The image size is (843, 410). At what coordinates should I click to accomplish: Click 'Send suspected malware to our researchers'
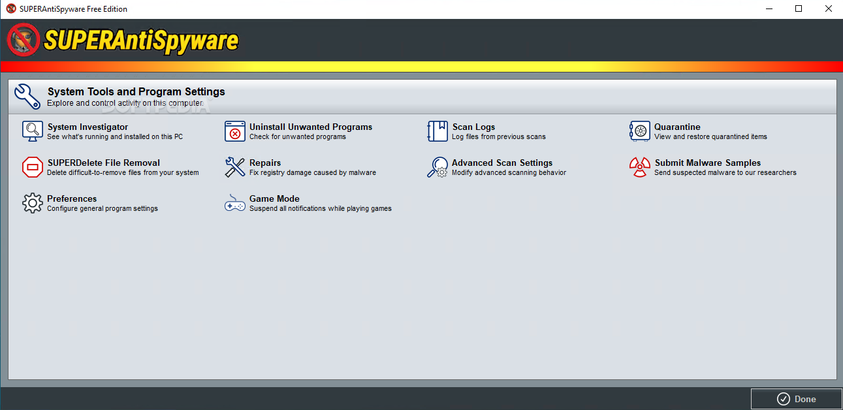[725, 173]
